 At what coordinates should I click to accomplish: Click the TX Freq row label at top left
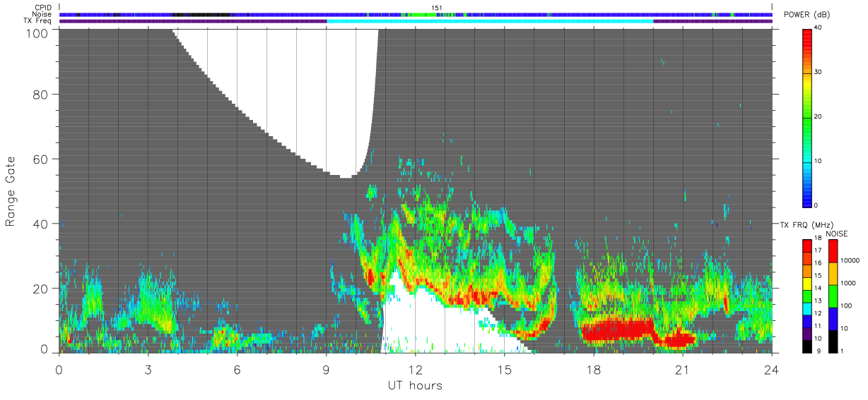pos(37,20)
